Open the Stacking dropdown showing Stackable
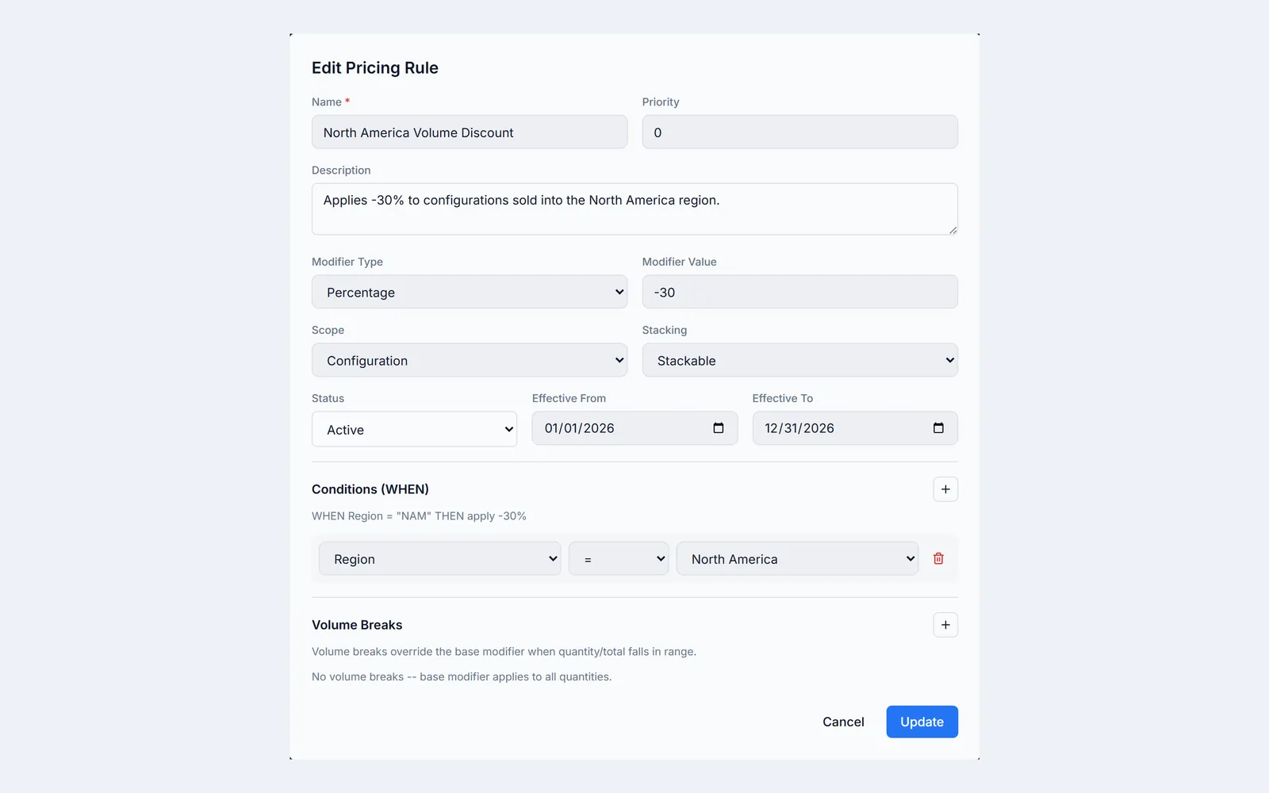1269x793 pixels. [800, 360]
